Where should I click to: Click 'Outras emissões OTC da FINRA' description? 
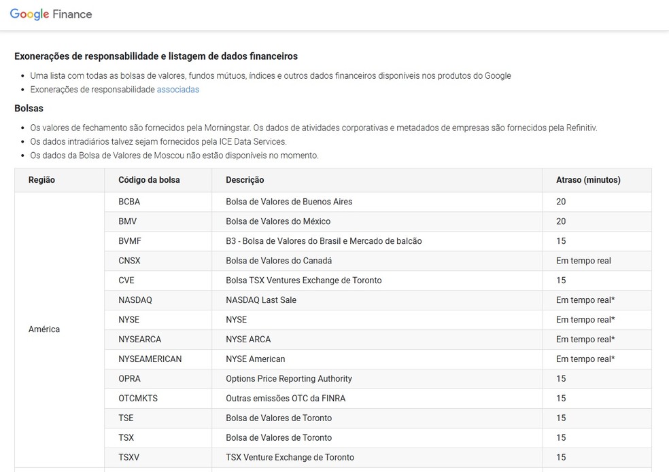click(x=286, y=398)
